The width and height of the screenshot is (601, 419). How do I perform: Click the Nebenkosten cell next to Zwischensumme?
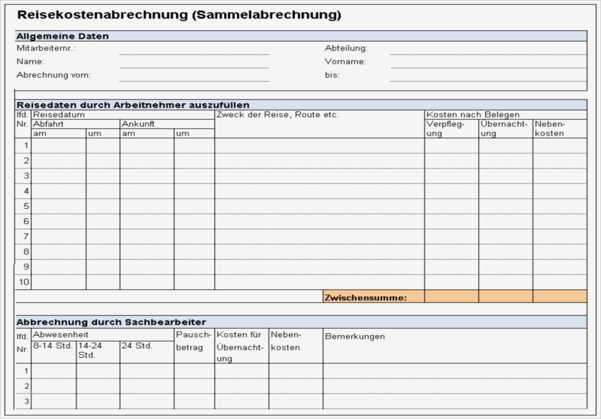pyautogui.click(x=560, y=296)
